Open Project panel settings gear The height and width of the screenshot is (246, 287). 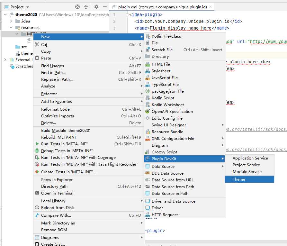(96, 7)
